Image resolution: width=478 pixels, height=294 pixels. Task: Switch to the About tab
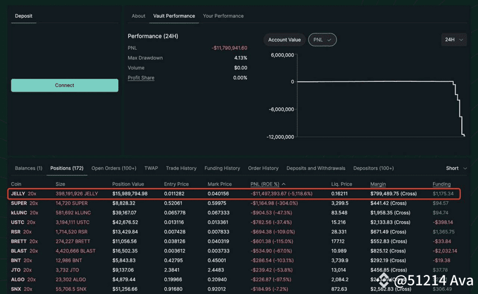139,16
